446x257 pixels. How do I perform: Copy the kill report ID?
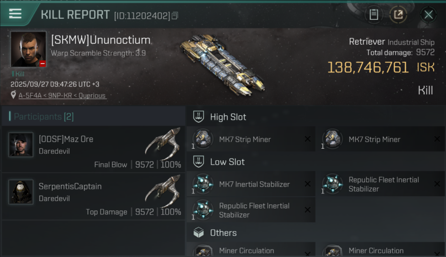point(175,16)
